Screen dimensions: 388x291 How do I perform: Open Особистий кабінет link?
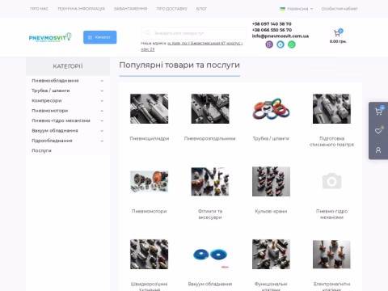(339, 9)
